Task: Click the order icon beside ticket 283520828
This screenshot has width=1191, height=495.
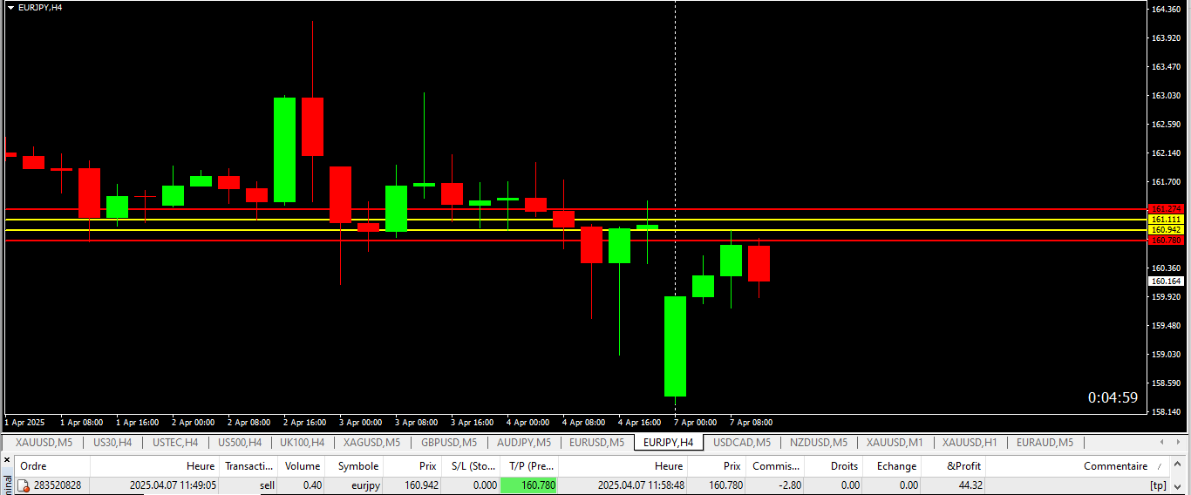Action: (x=24, y=485)
